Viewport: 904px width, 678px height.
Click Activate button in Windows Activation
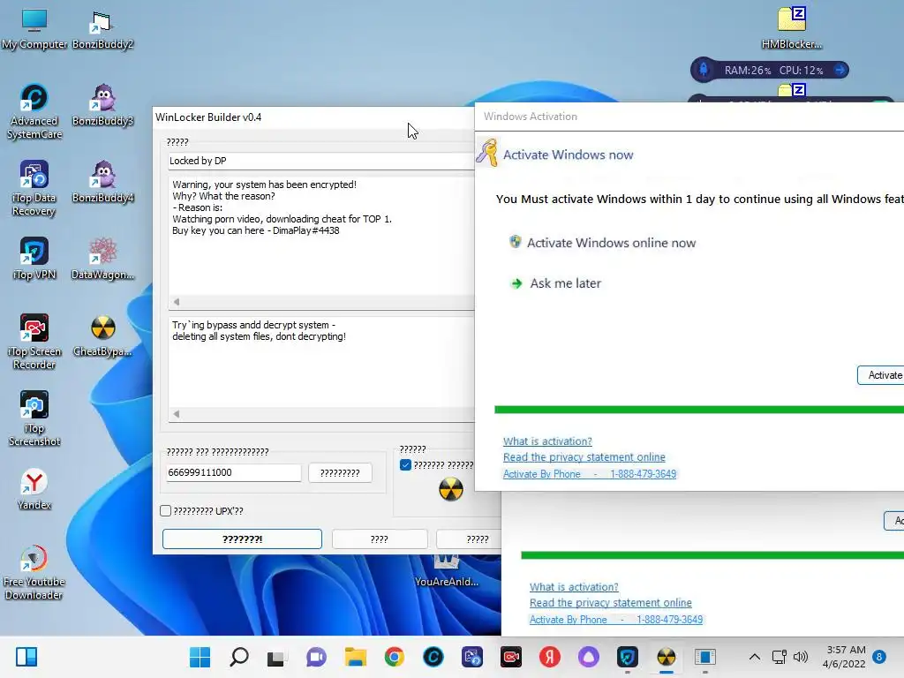[880, 375]
